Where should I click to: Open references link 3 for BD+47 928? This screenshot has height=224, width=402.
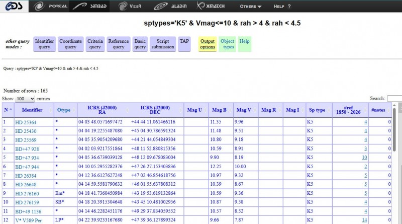[366, 148]
